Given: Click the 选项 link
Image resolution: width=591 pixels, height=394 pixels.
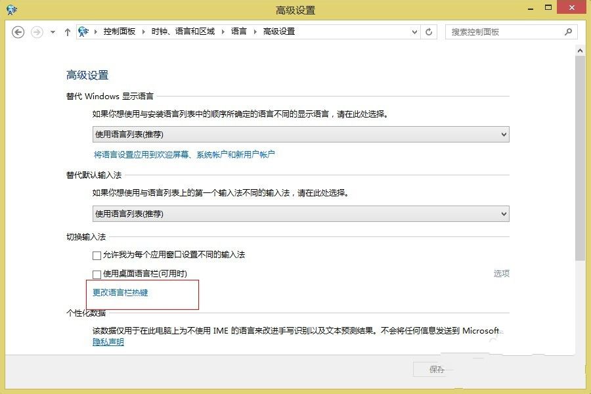Looking at the screenshot, I should point(502,273).
